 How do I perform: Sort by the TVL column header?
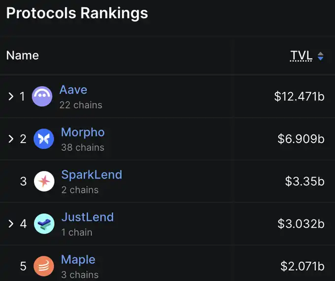coord(301,56)
